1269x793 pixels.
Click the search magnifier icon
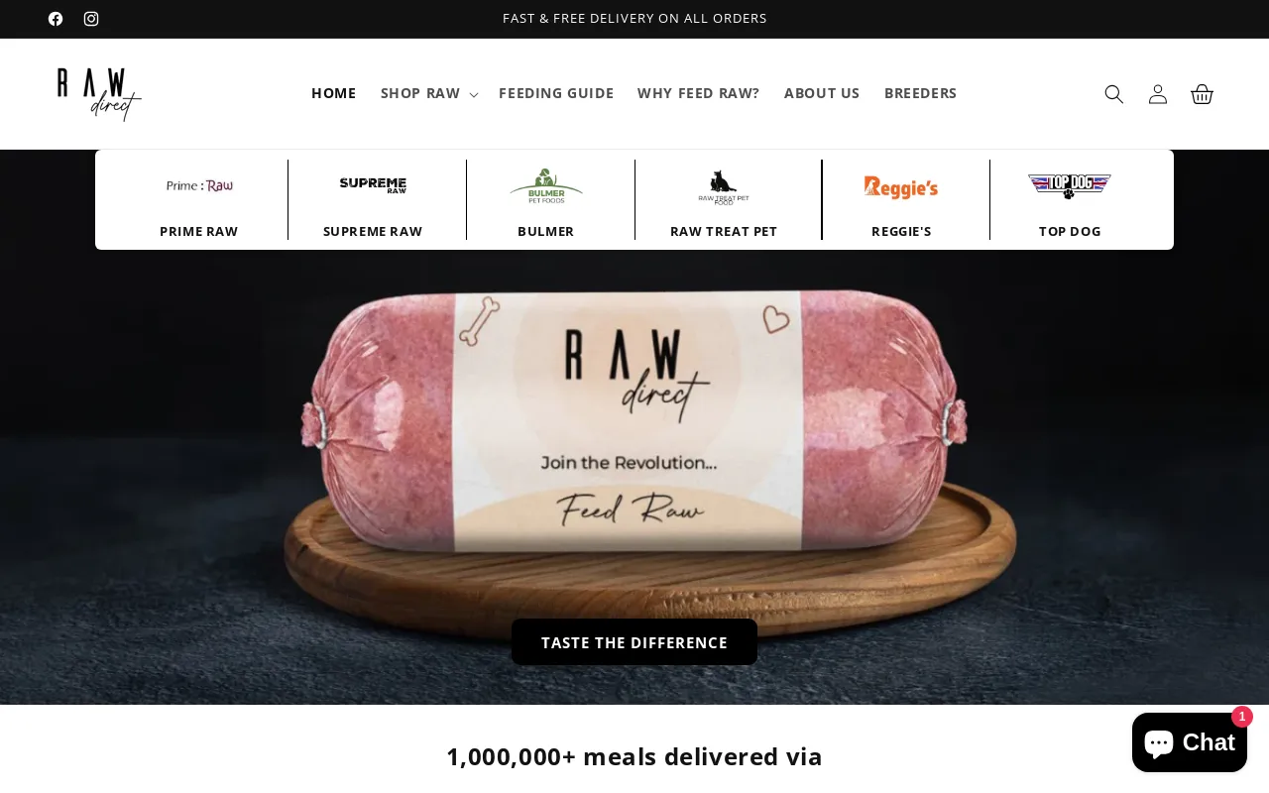point(1114,94)
